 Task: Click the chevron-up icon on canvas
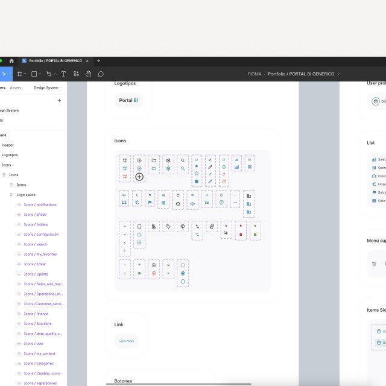(125, 235)
